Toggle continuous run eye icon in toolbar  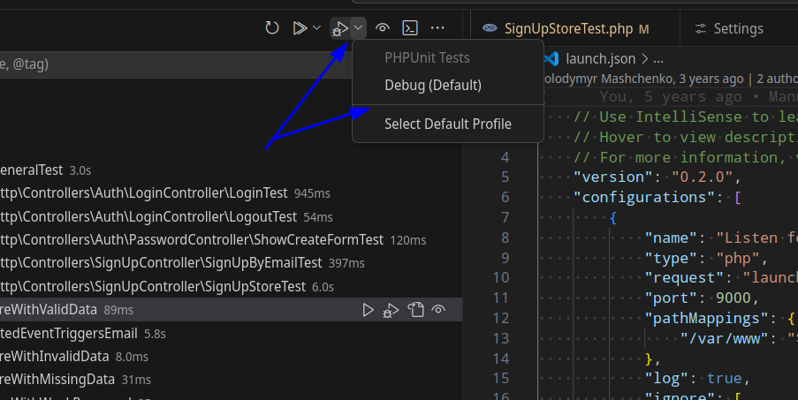[383, 28]
